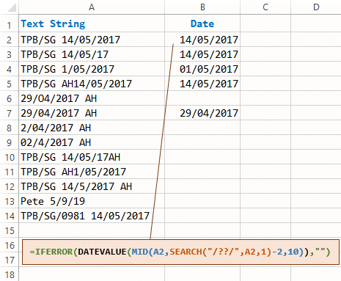Screen dimensions: 341x281
Task: Select cell '2/04/2017 AH'
Action: tap(92, 128)
